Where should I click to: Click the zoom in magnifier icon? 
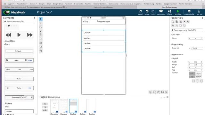tap(158, 92)
